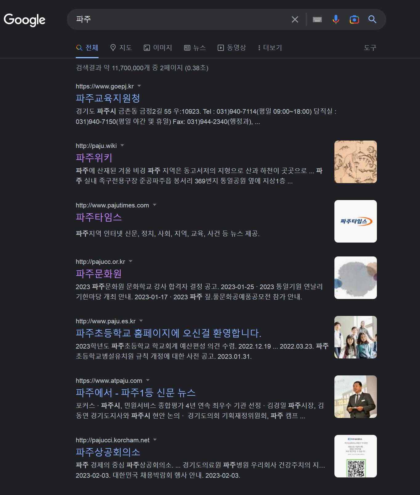420x495 pixels.
Task: Start voice search with microphone icon
Action: (x=336, y=19)
